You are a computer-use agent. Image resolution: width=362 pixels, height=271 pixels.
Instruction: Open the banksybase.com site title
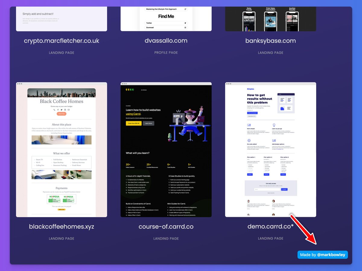[271, 41]
